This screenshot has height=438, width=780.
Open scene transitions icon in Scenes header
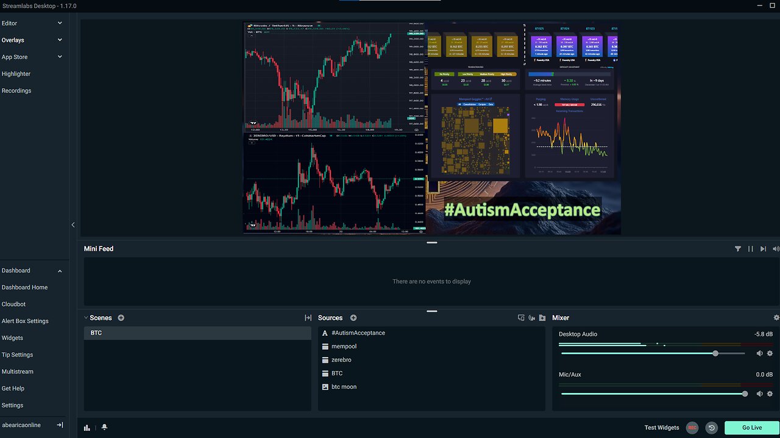coord(308,318)
